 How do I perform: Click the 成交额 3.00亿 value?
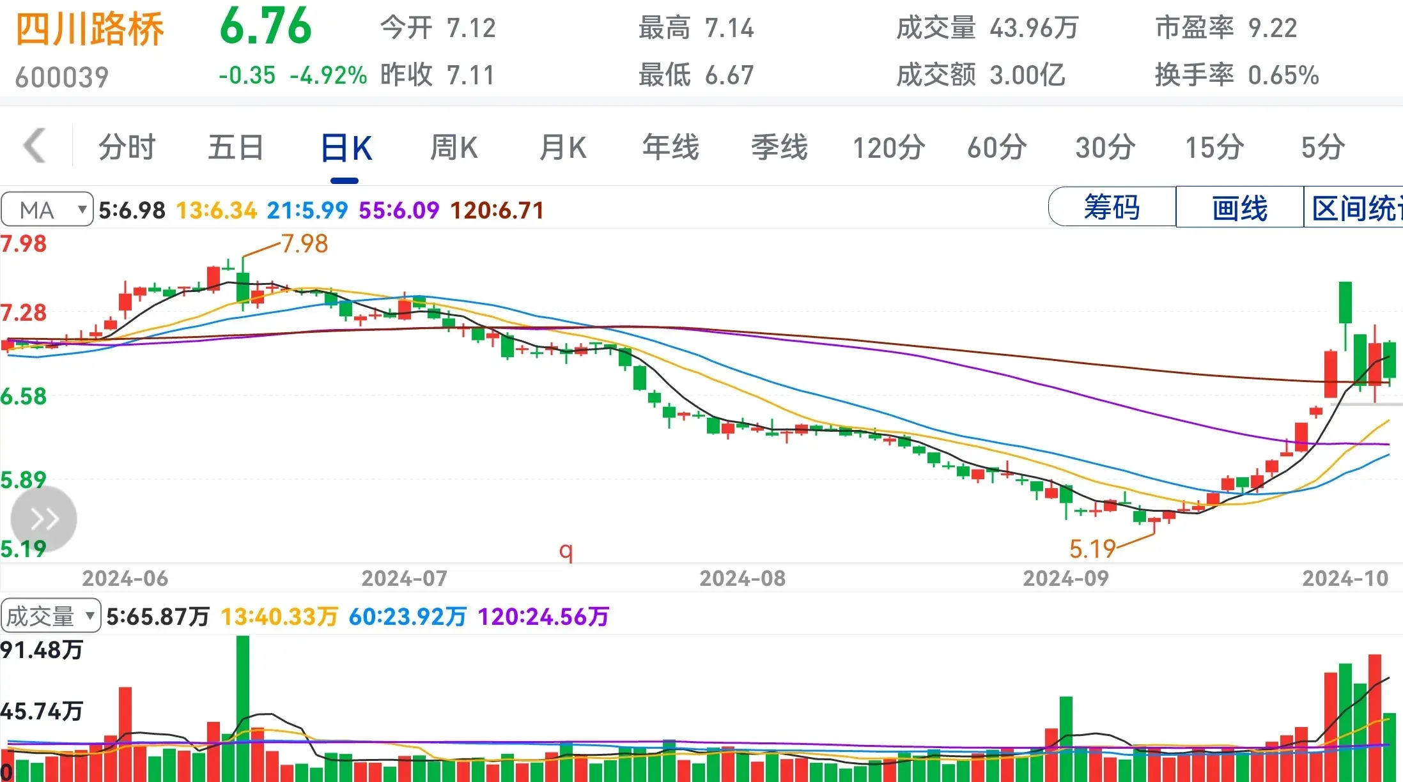[981, 75]
